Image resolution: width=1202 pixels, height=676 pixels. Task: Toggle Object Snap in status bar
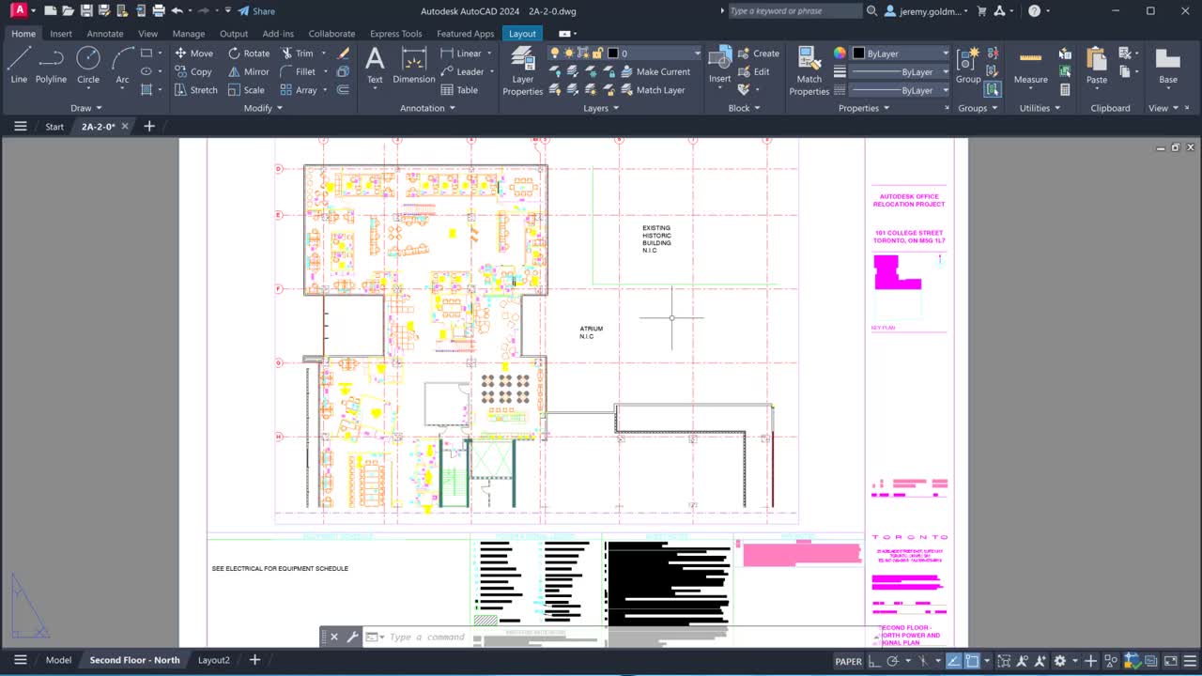click(972, 661)
